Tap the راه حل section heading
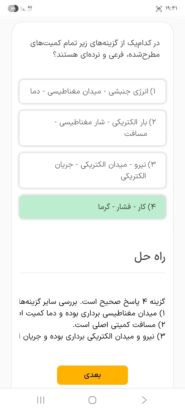The image size is (185, 411). [x=150, y=257]
